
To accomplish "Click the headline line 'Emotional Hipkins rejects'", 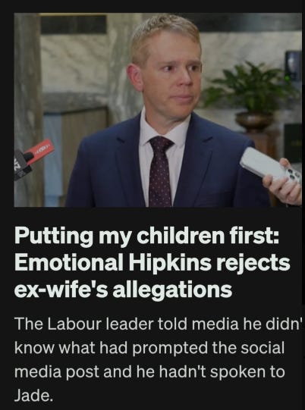I will point(152,262).
